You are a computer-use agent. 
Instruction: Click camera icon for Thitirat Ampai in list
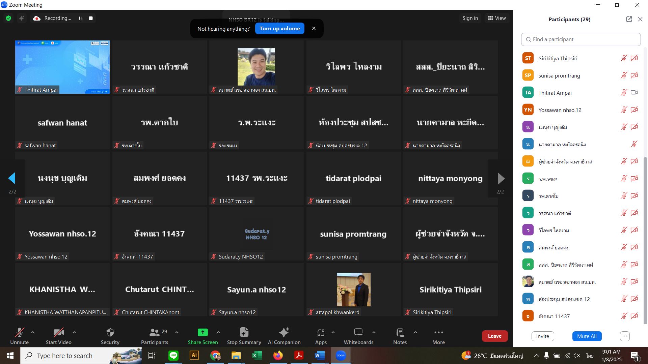tap(634, 93)
